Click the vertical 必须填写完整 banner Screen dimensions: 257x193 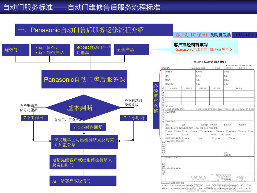pos(156,98)
